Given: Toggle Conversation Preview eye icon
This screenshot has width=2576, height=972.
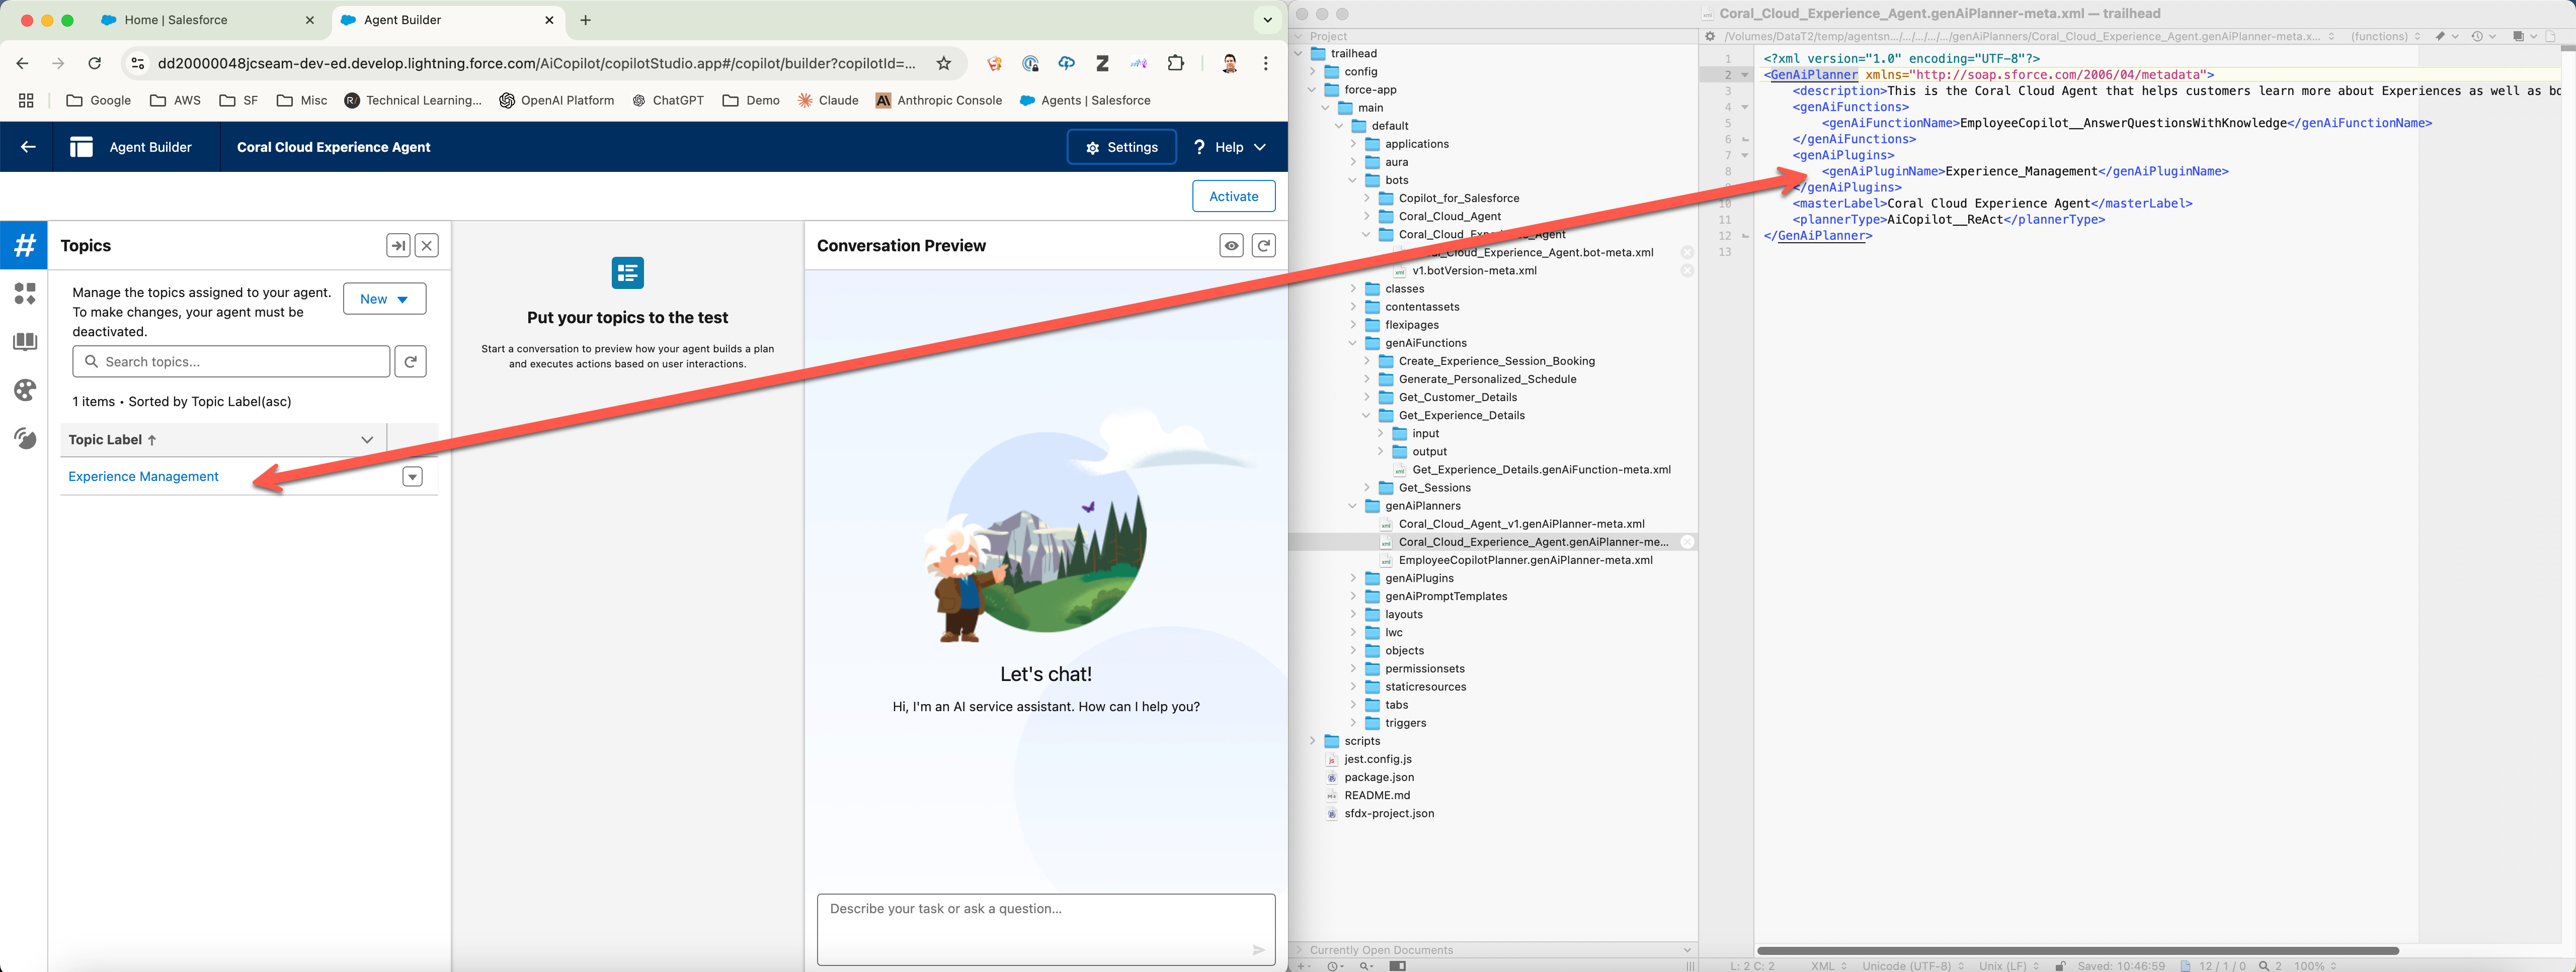Looking at the screenshot, I should [1232, 246].
